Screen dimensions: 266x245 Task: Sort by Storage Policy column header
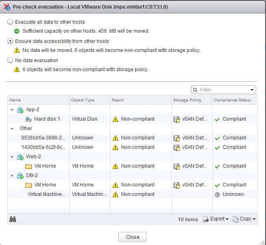(192, 100)
